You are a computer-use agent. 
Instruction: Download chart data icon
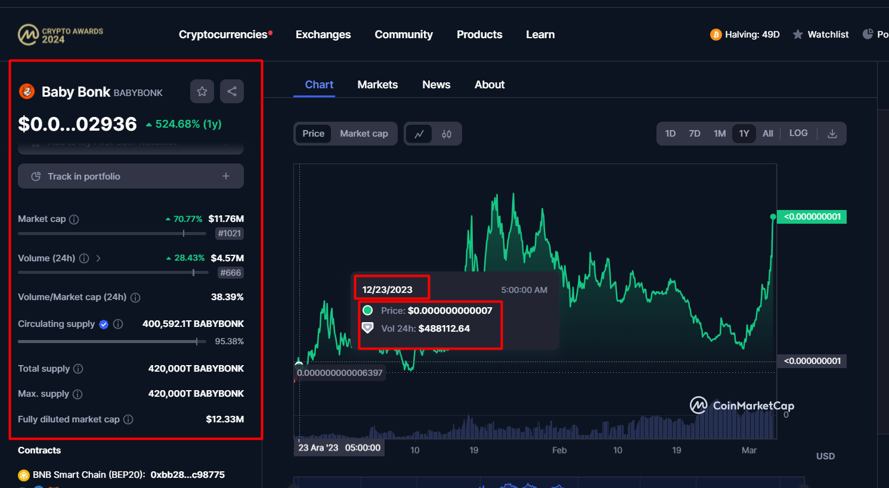(x=832, y=134)
